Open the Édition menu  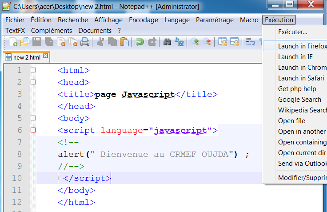tap(41, 20)
